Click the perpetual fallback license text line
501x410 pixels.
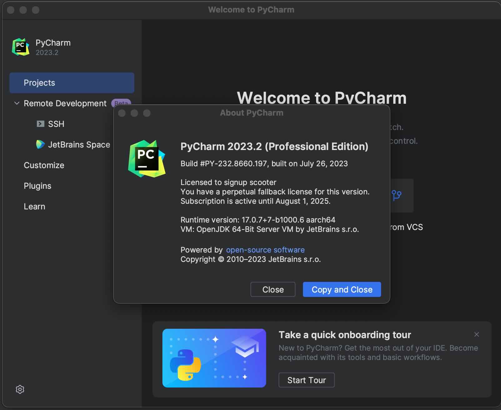coord(275,192)
